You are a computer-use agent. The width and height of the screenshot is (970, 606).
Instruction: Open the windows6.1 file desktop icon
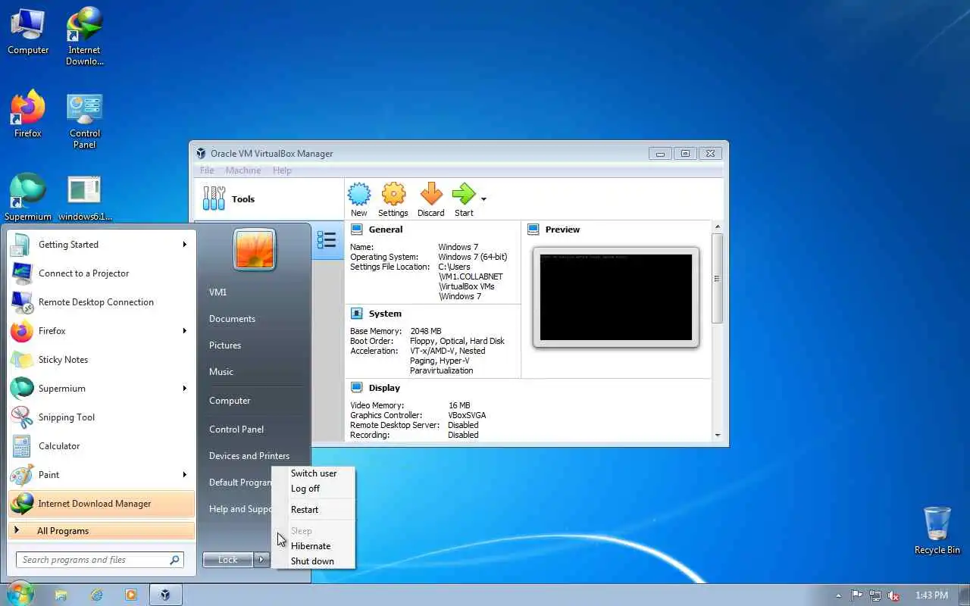[x=85, y=198]
